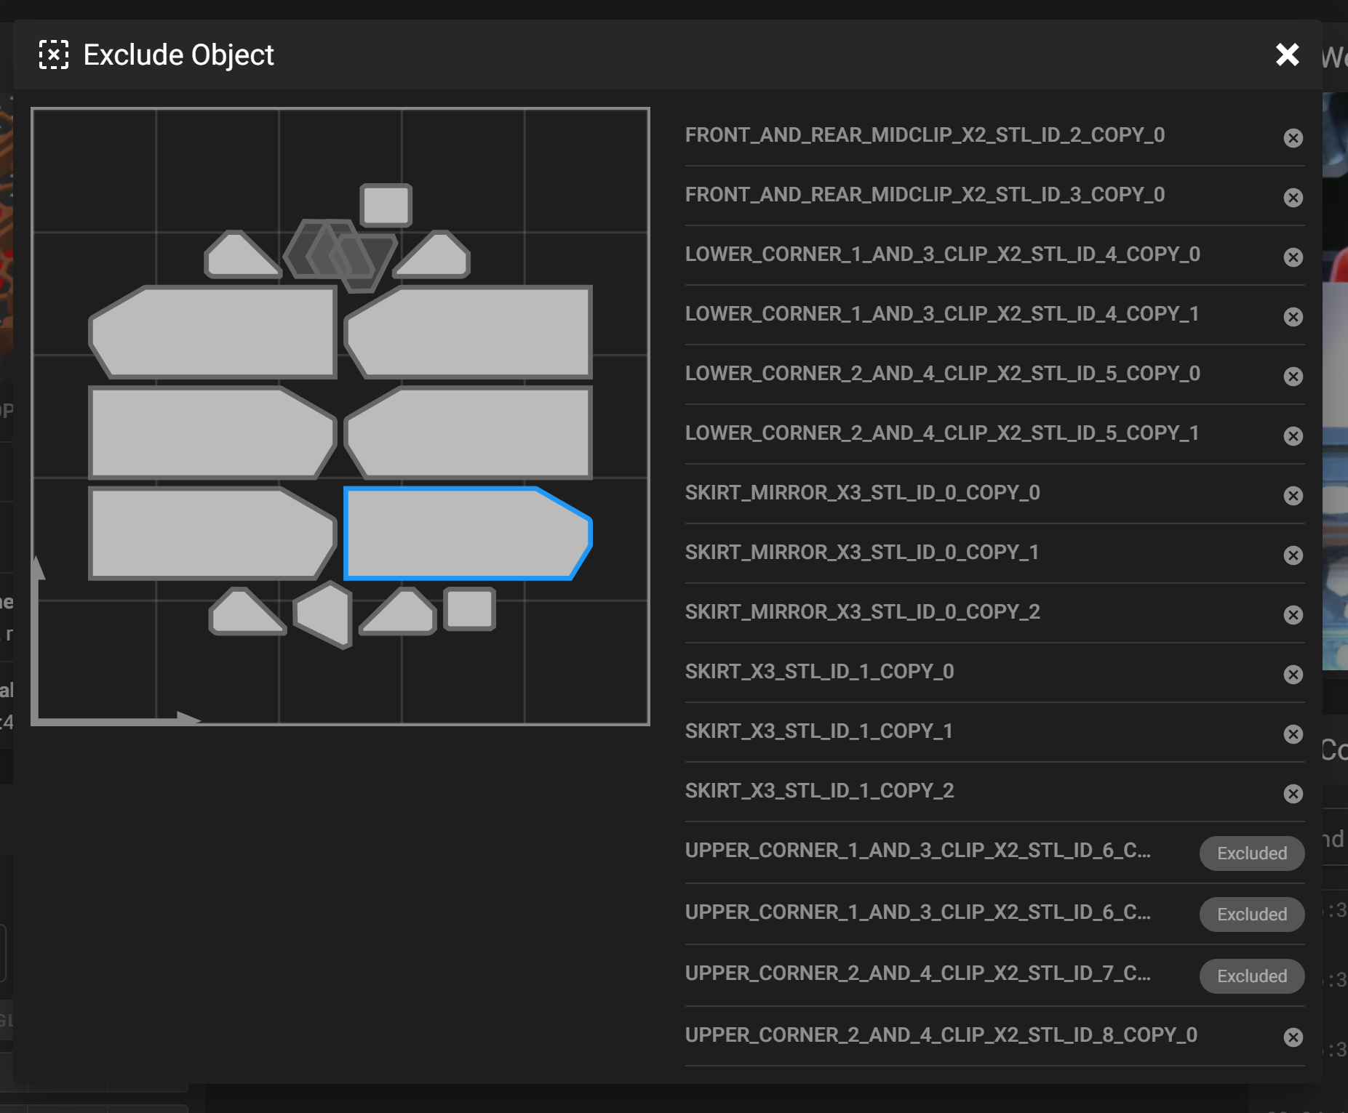Exclude FRONT_AND_REAR_MIDCLIP ID_2 COPY_0 via its X icon
The width and height of the screenshot is (1348, 1113).
[1293, 138]
